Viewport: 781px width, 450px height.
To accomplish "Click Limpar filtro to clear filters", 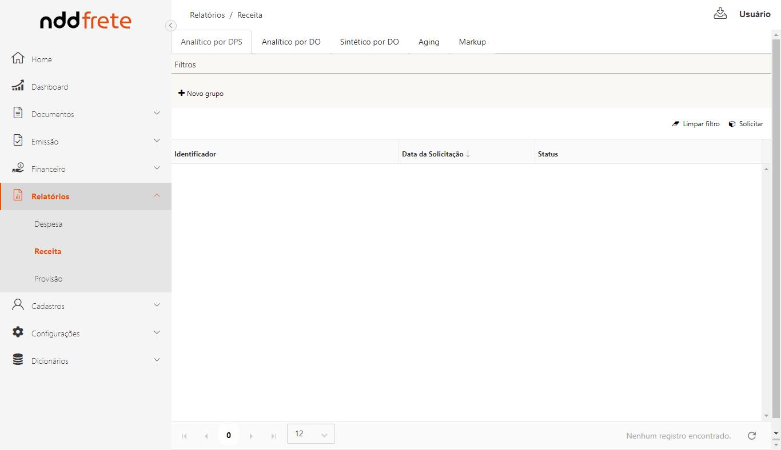I will [696, 124].
